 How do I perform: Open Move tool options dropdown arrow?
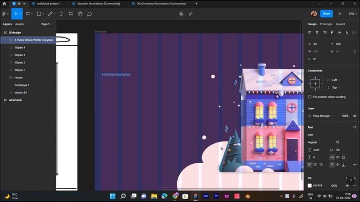(x=21, y=14)
